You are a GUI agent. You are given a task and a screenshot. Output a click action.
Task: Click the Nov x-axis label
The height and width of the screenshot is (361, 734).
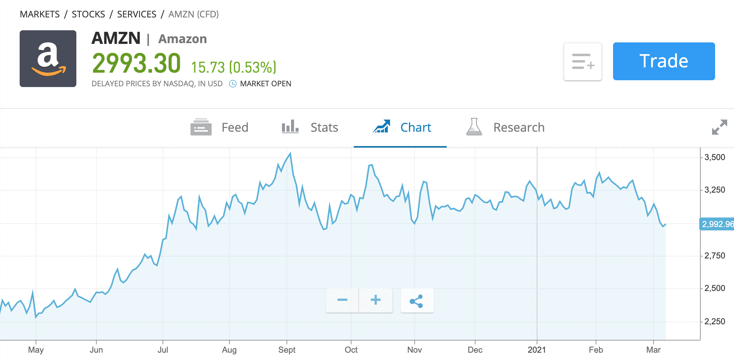415,350
